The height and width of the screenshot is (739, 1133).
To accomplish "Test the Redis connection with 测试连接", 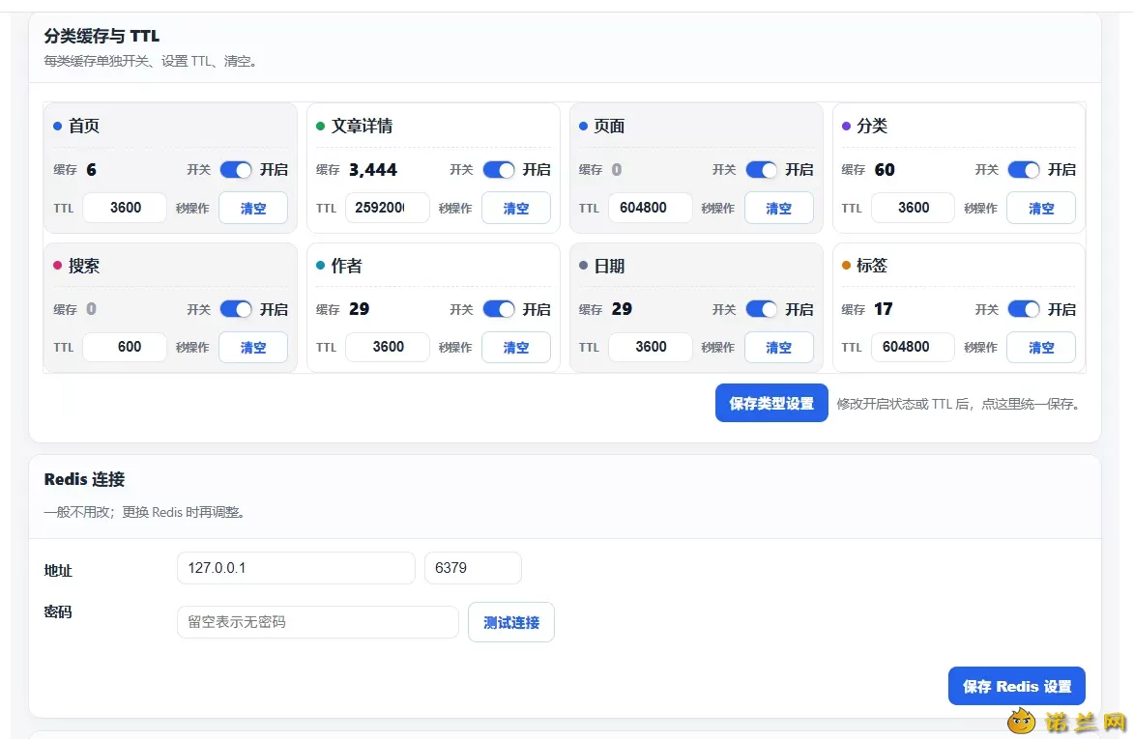I will pyautogui.click(x=511, y=622).
